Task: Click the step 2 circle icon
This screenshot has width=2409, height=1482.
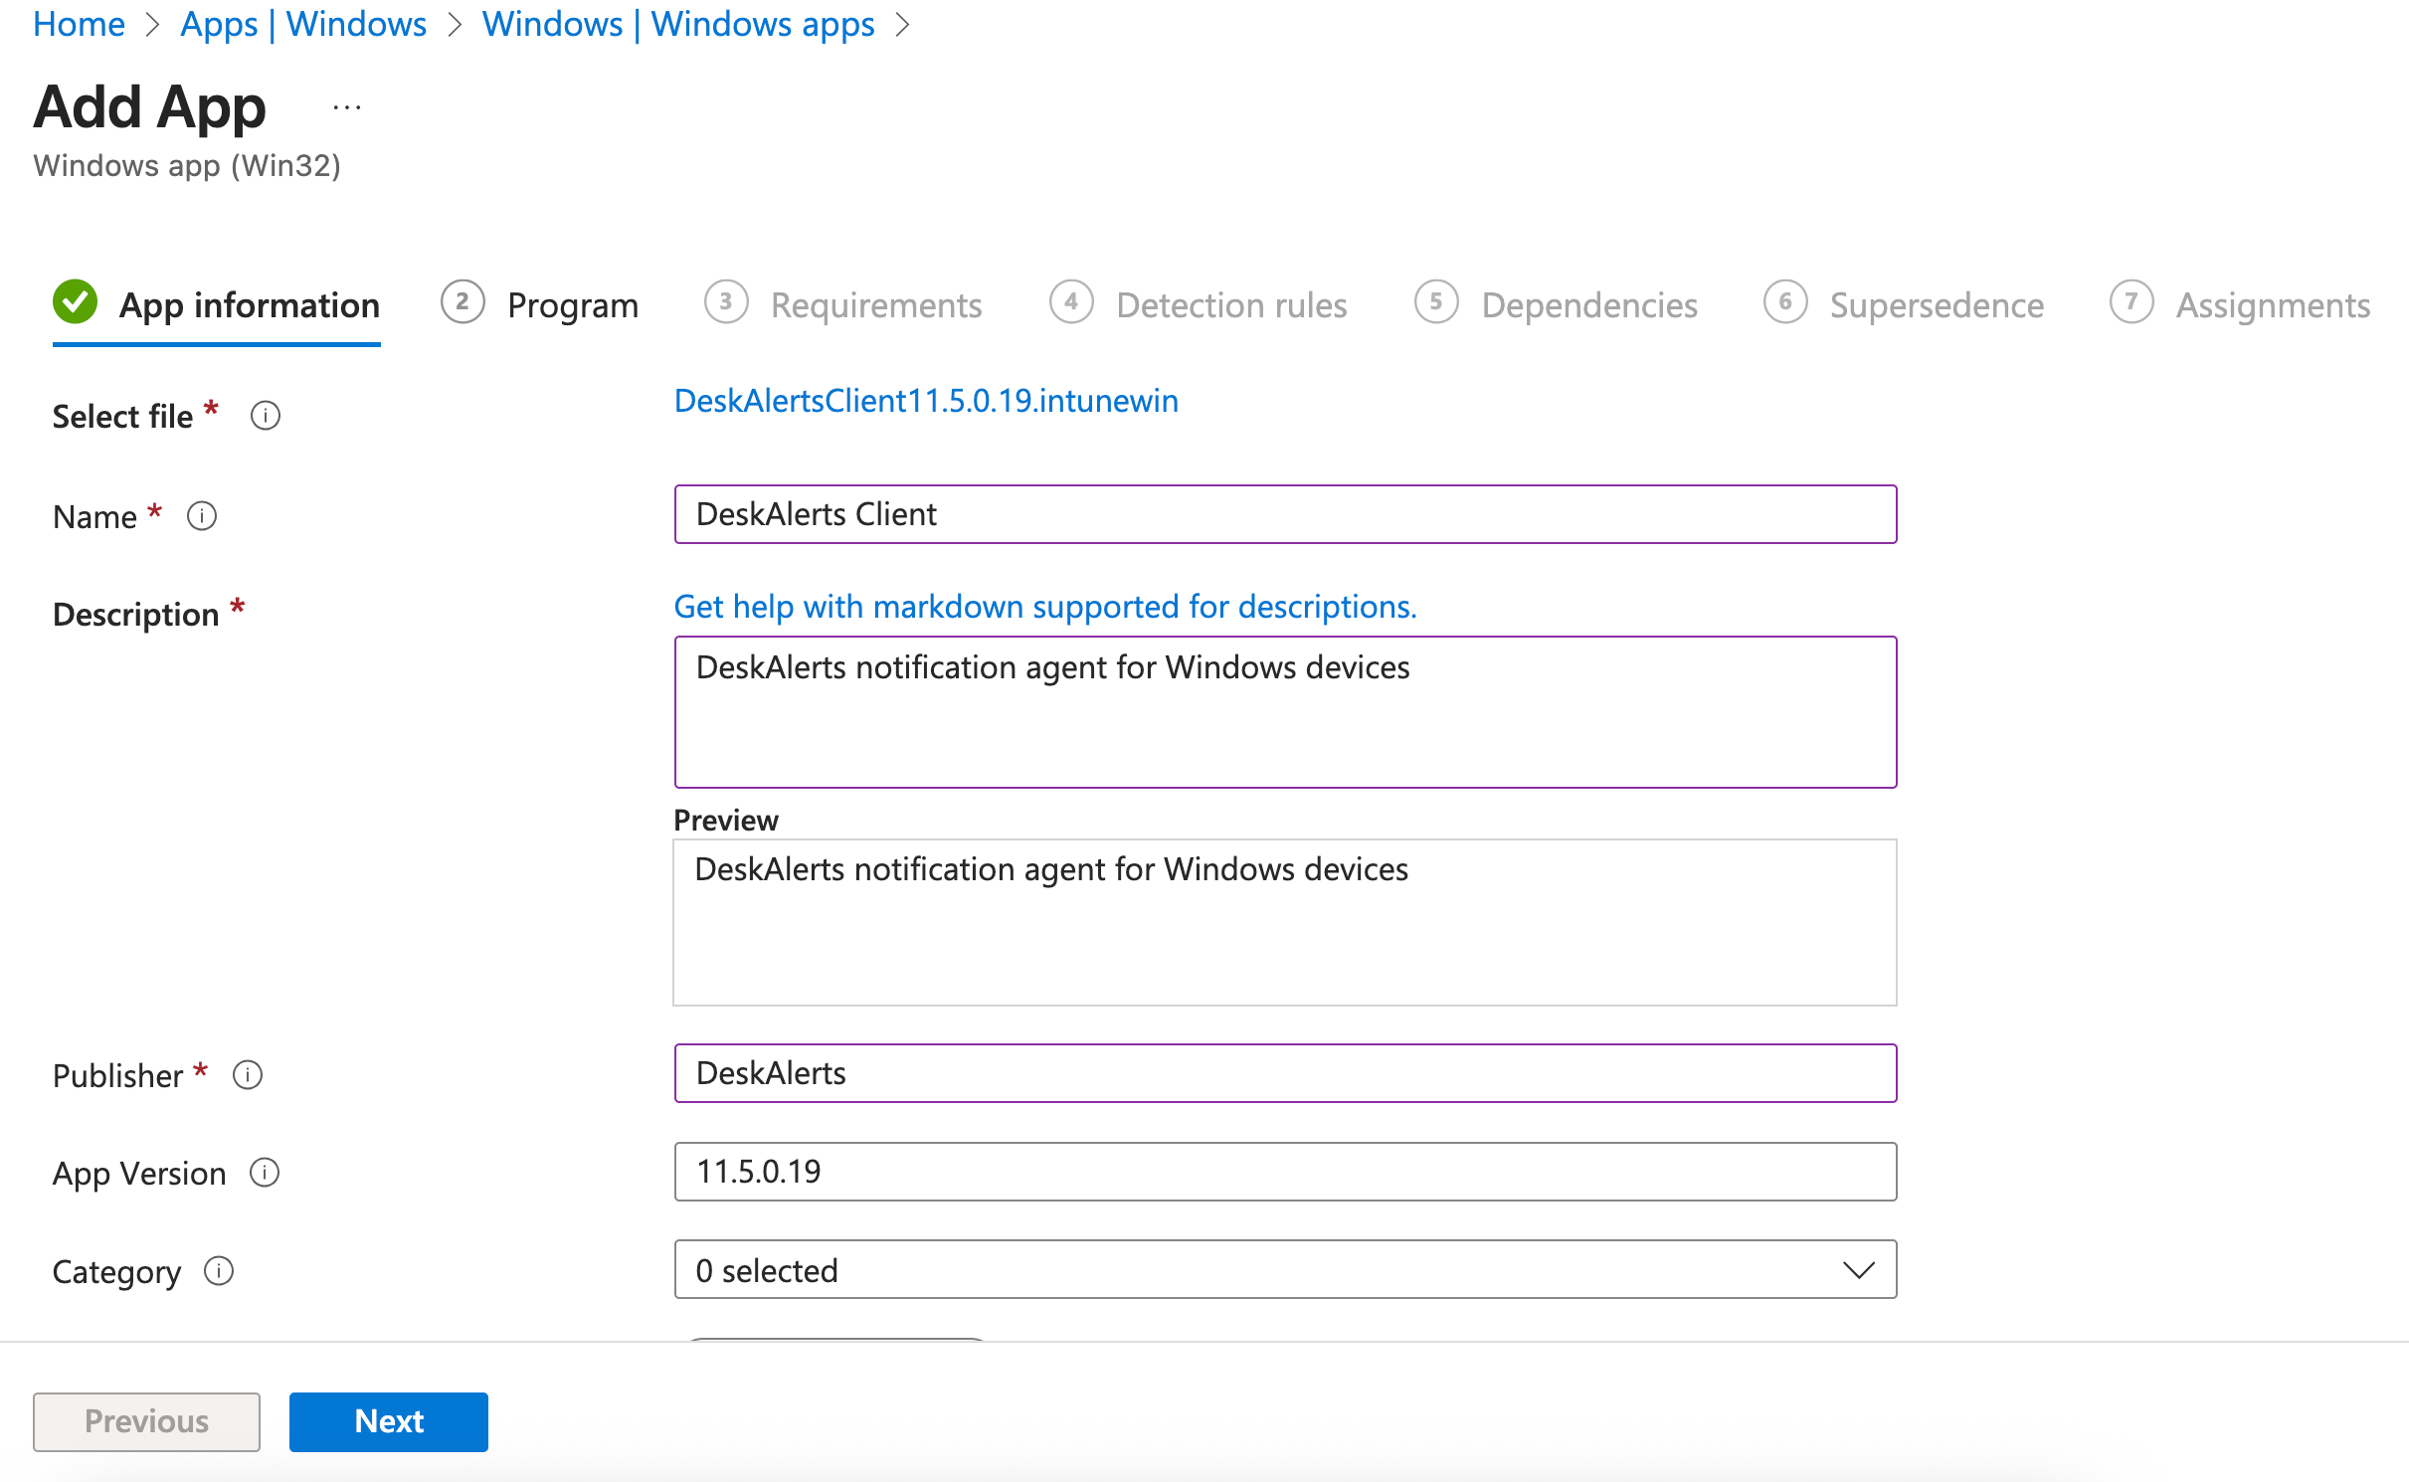Action: [x=463, y=302]
